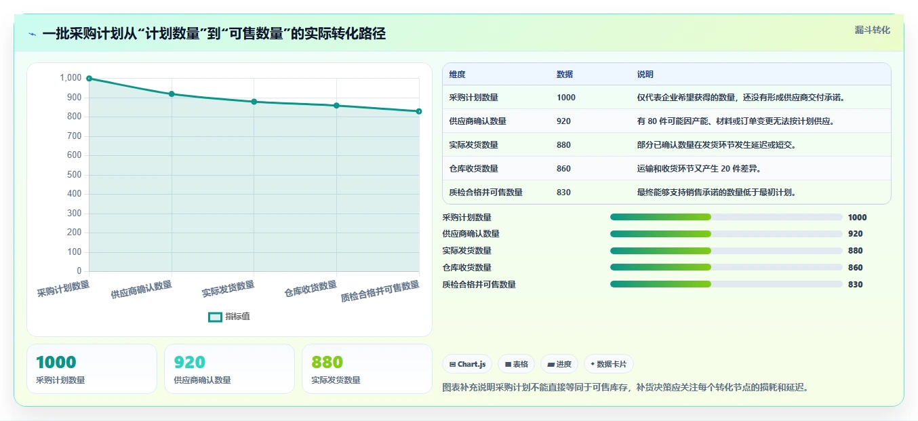Click the 仓库收货数量 cell in the table
Screen dimensions: 918x421
click(473, 169)
